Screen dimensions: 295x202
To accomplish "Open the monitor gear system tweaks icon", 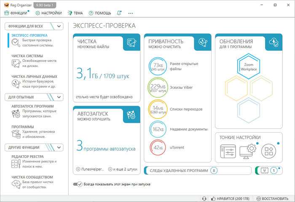I will [248, 151].
